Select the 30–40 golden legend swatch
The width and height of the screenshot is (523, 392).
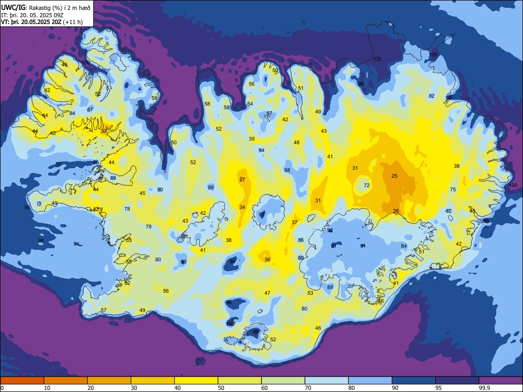[153, 381]
